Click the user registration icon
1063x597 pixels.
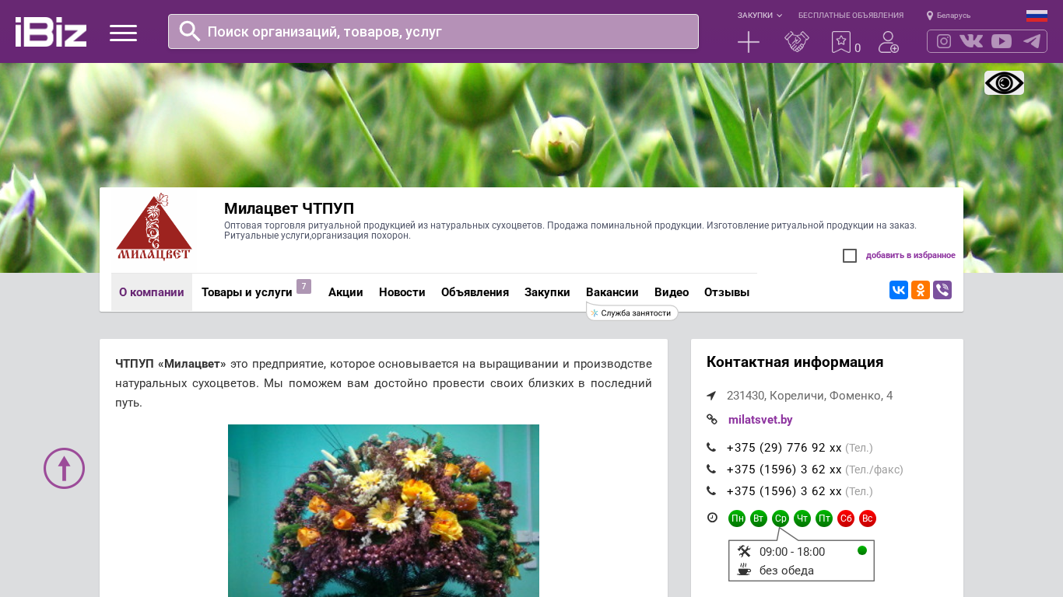[x=889, y=42]
